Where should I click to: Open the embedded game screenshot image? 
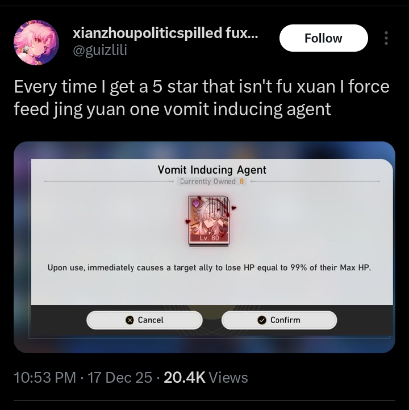coord(204,247)
